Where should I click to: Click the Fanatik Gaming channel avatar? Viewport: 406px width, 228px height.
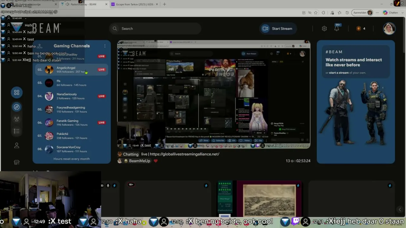[x=49, y=123]
